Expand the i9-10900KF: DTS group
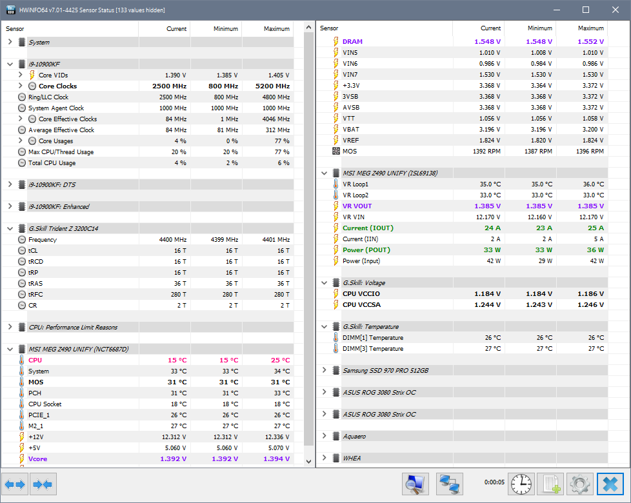 click(10, 184)
